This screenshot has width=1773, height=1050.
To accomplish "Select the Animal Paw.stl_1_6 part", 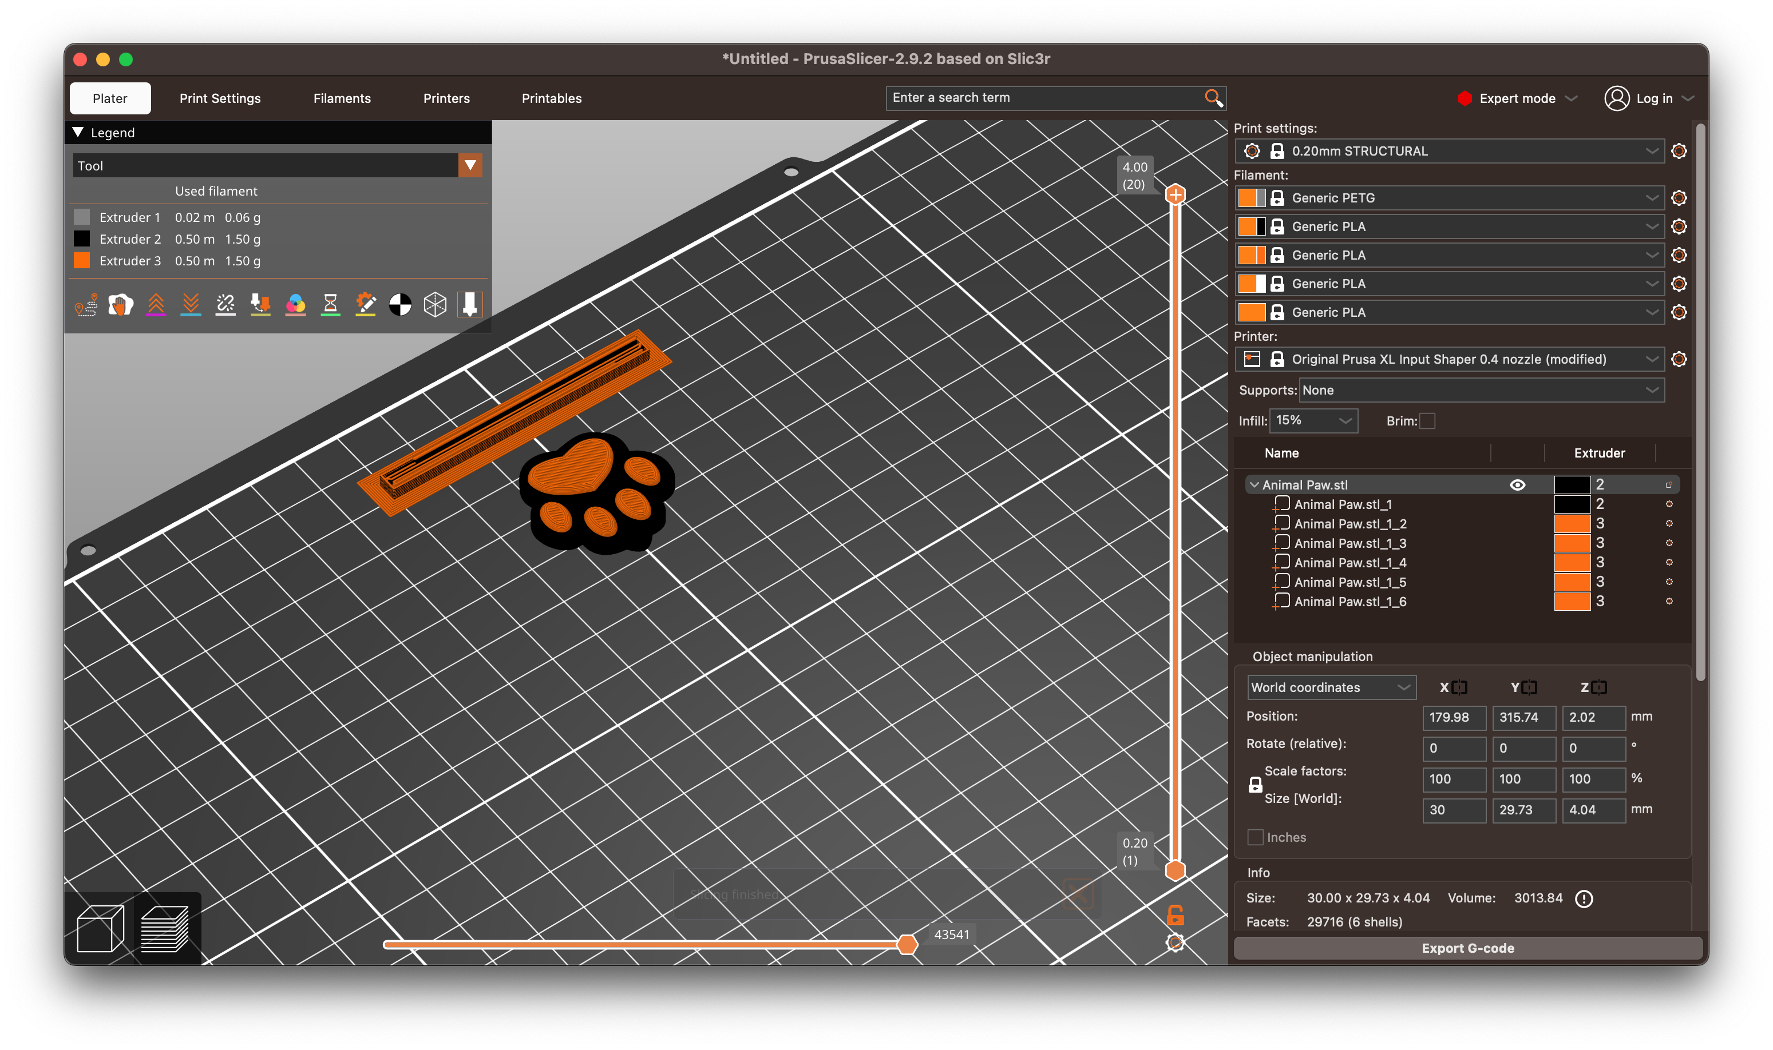I will coord(1349,602).
